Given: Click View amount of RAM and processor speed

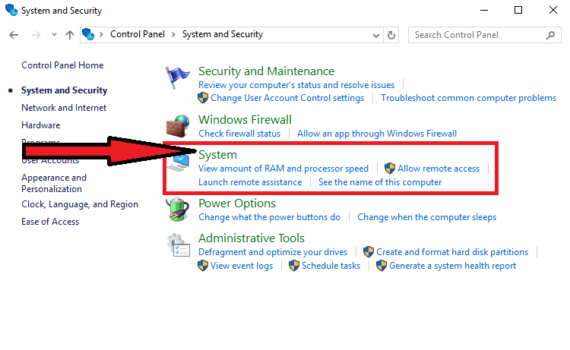Looking at the screenshot, I should 283,169.
